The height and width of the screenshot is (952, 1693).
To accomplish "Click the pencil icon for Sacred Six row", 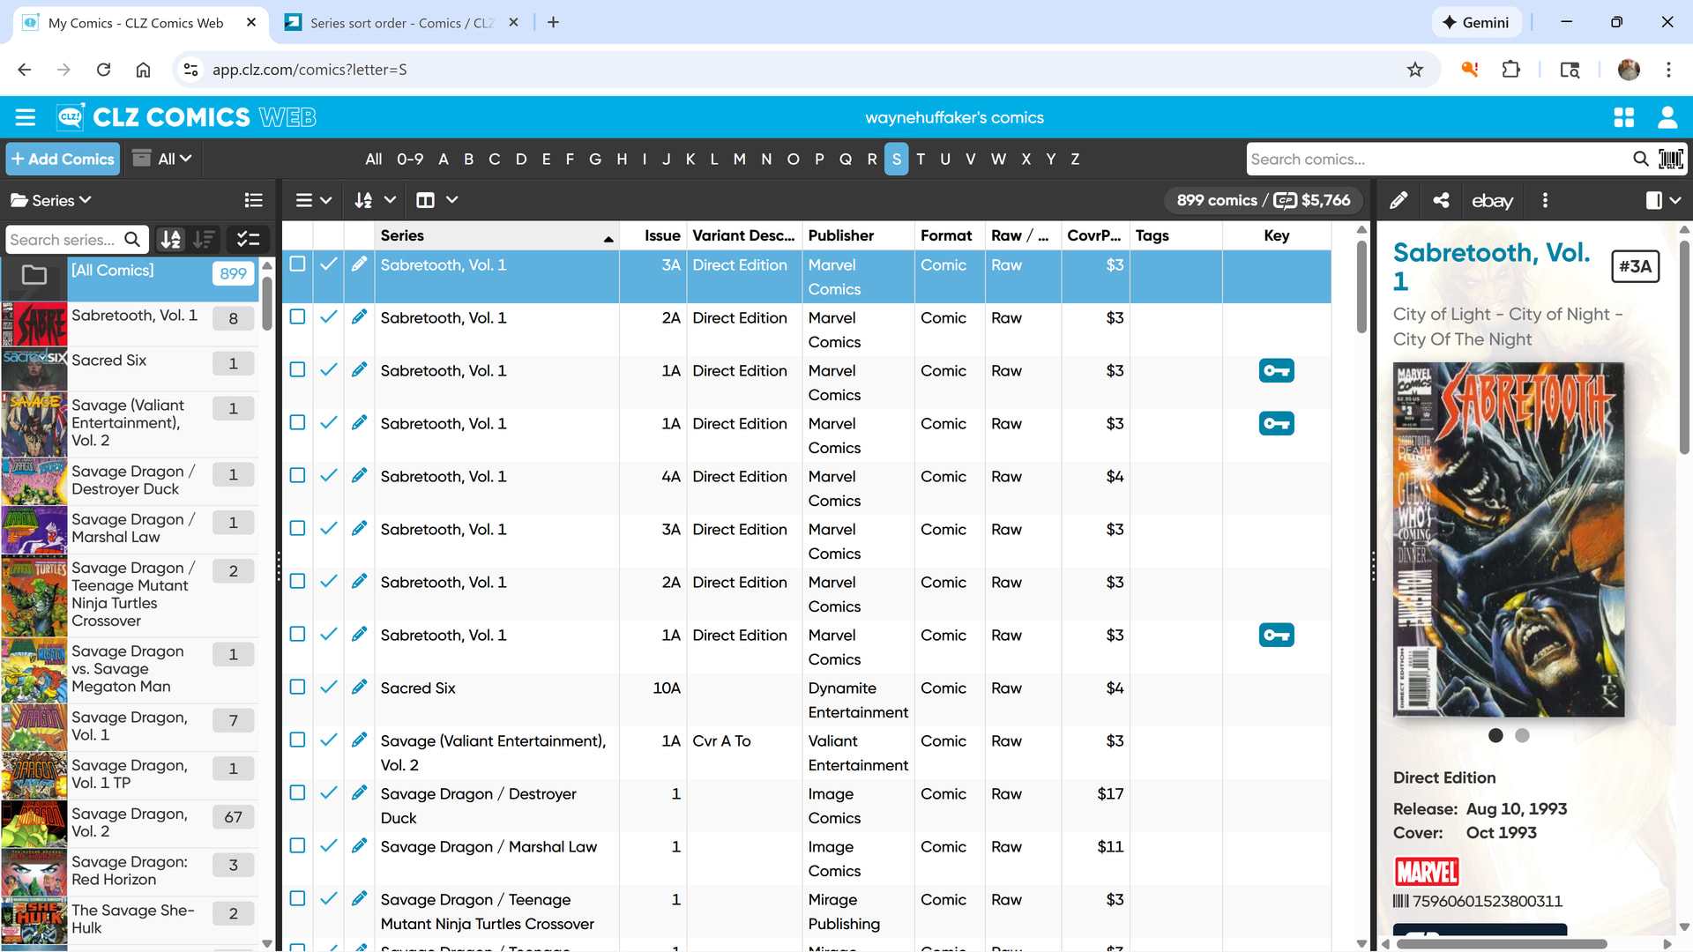I will (x=359, y=687).
